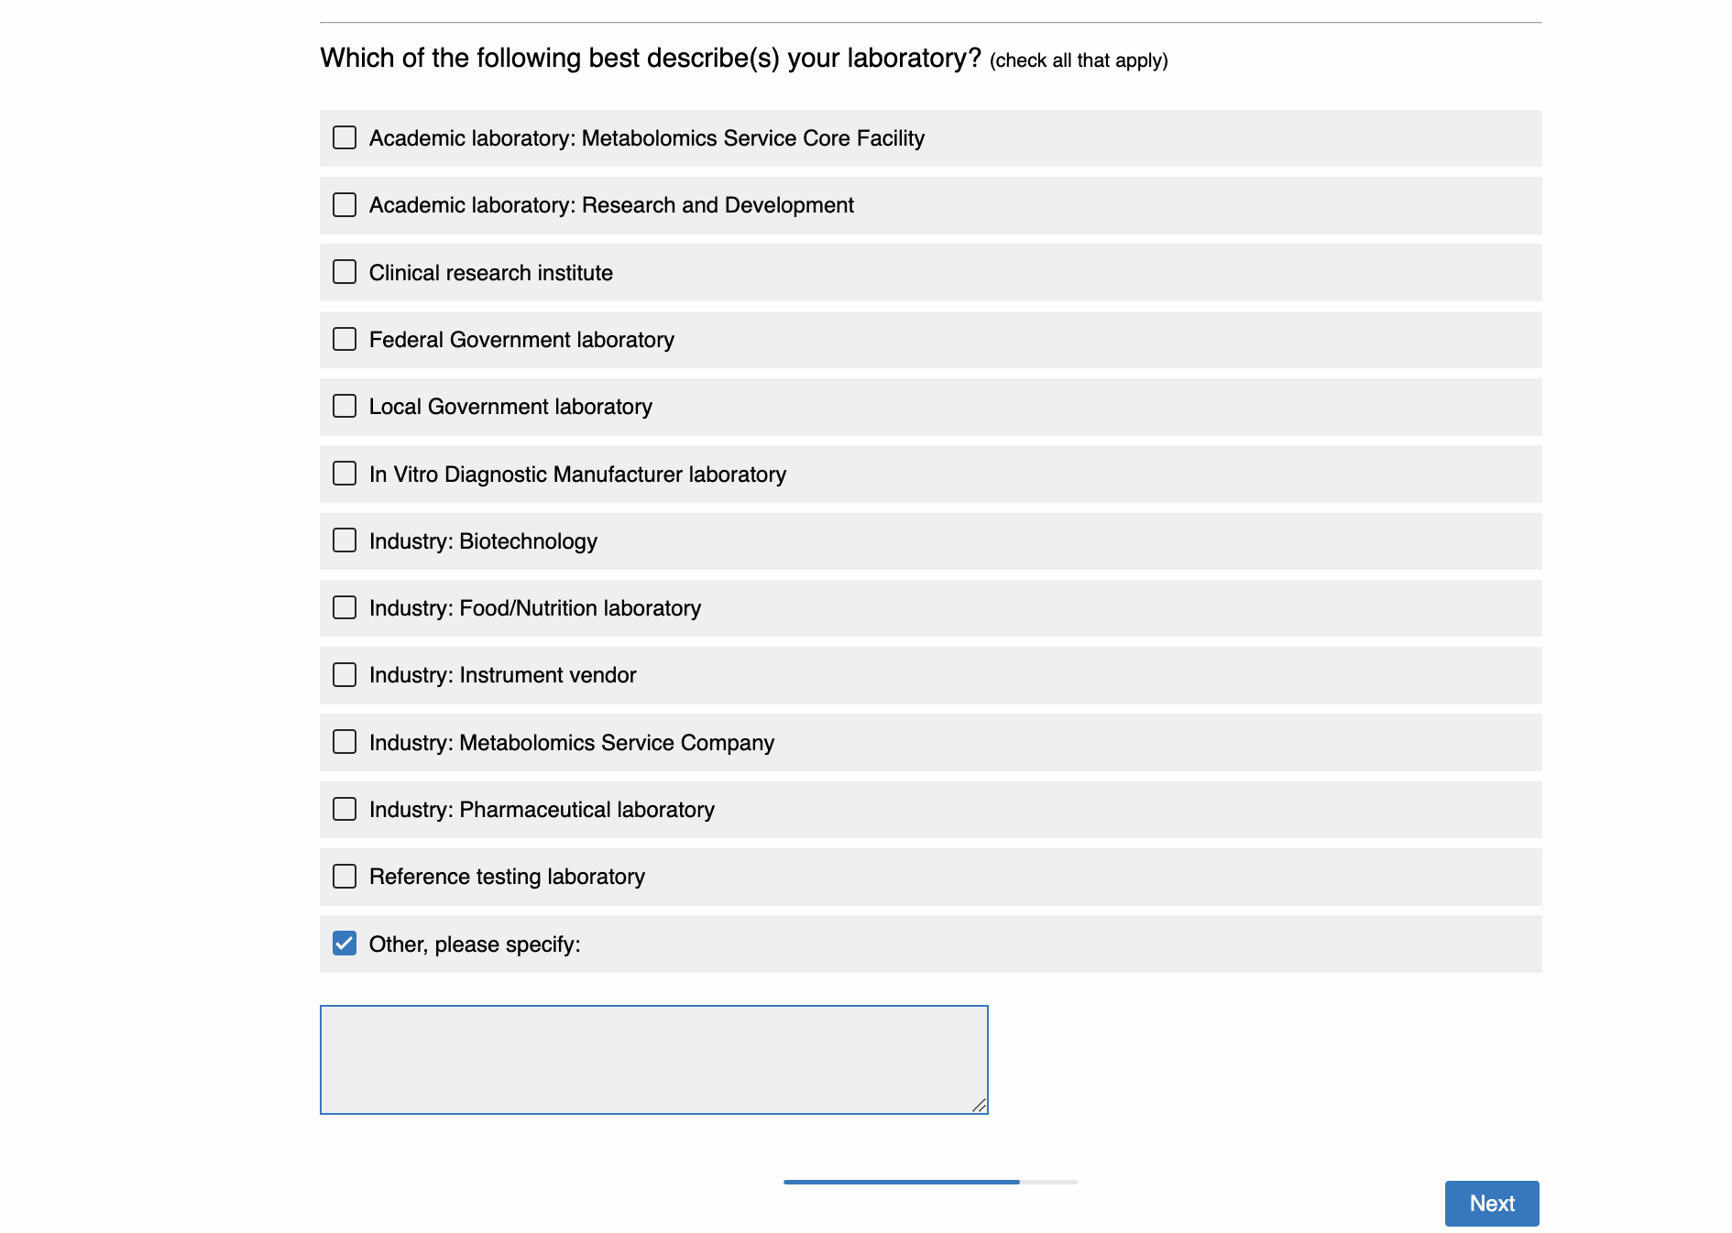Enable Industry: Instrument vendor checkbox

345,675
